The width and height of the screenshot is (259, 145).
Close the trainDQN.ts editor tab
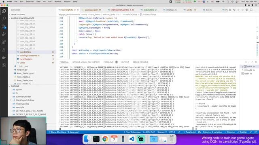(78, 10)
